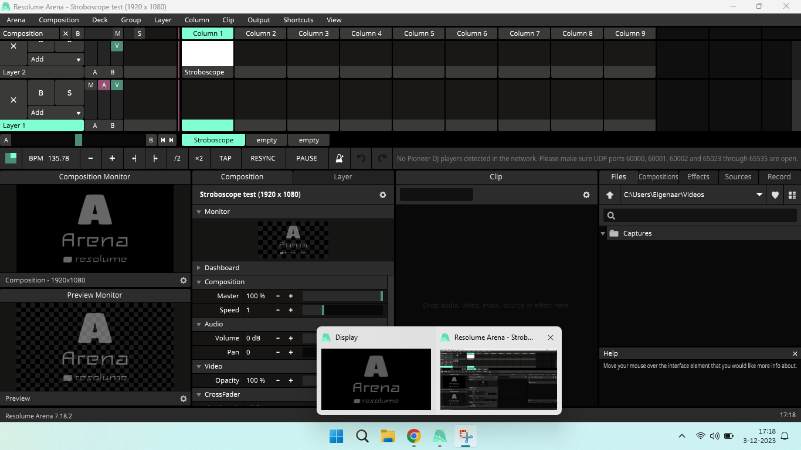Click the heart favorites icon in Files panel

coord(775,195)
